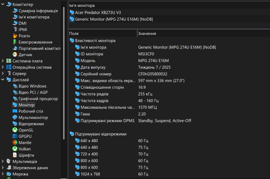Collapse the Комп'ютер tree node
Screen dimensions: 270x179
pos(3,5)
